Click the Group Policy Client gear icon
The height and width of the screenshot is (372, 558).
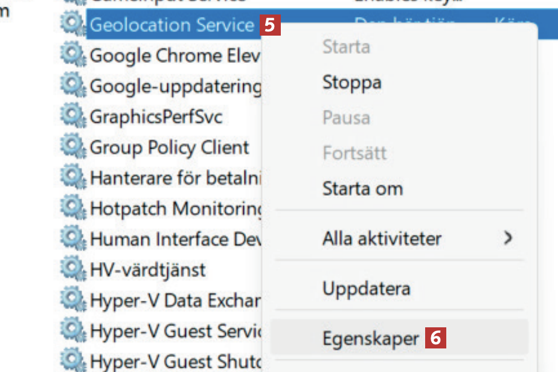[71, 147]
